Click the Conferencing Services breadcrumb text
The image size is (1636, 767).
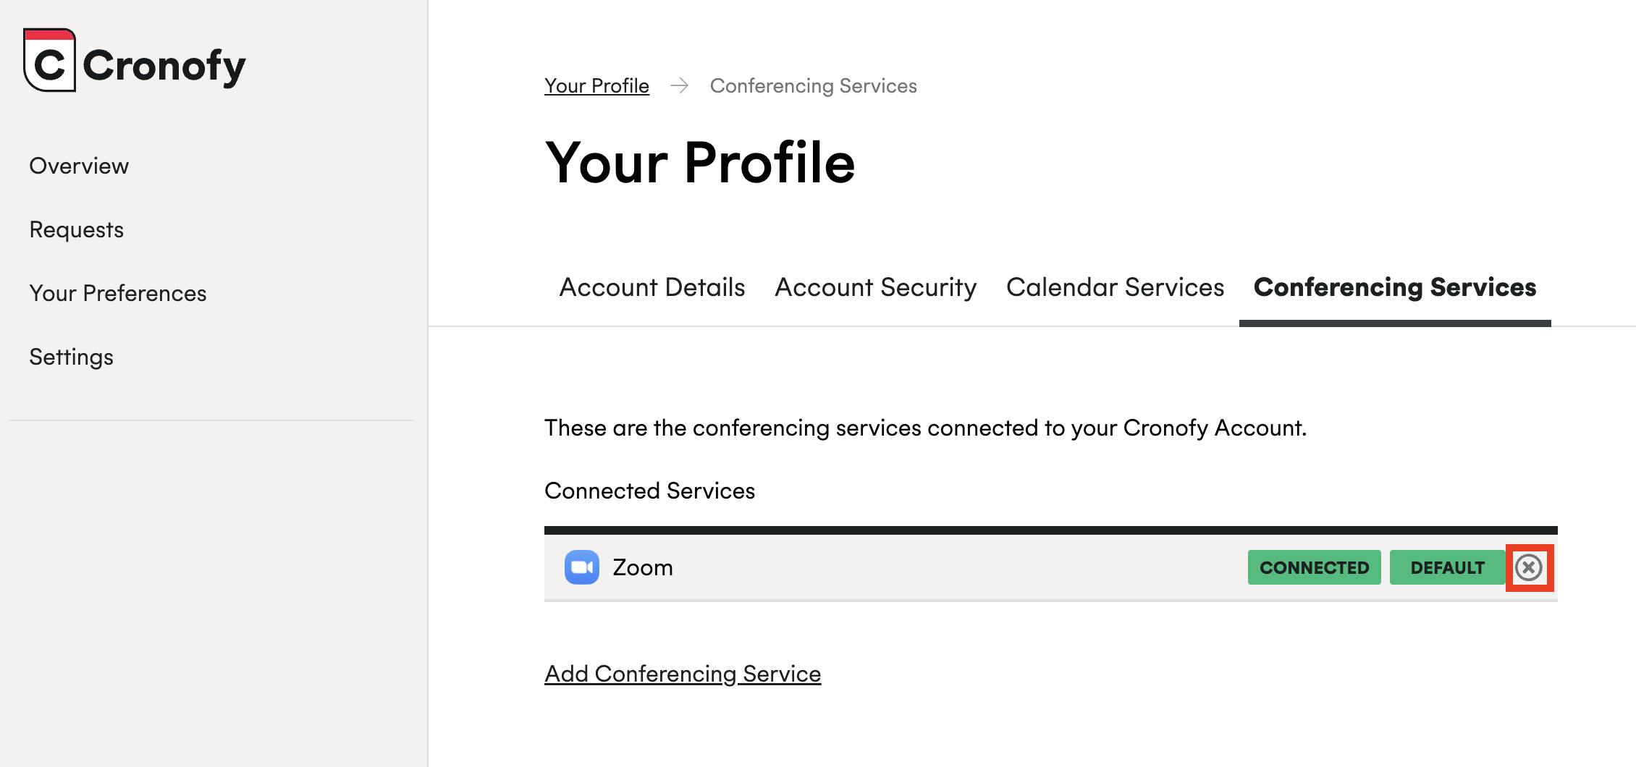814,86
